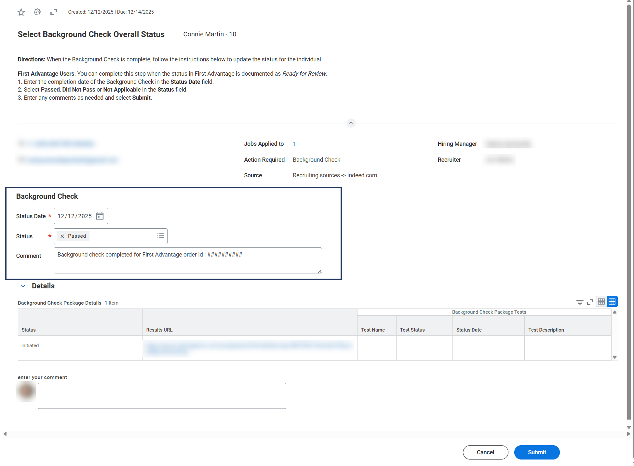Click the enter your comment box
Viewport: 634px width, 466px height.
(162, 396)
